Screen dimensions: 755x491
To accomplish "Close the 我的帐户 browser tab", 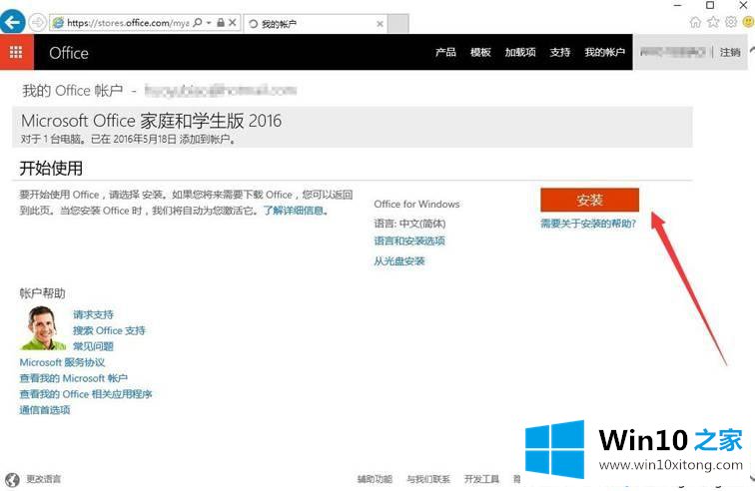I will tap(379, 24).
